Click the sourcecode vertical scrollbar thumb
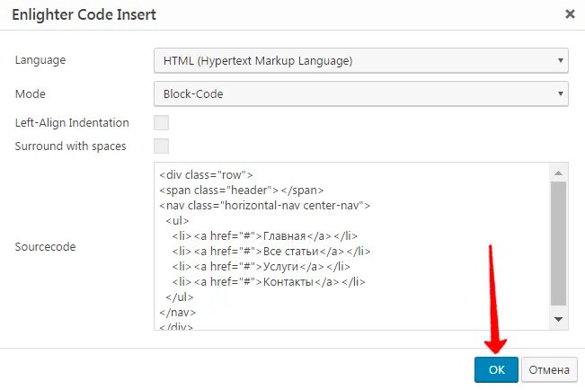The height and width of the screenshot is (390, 585). (558, 243)
